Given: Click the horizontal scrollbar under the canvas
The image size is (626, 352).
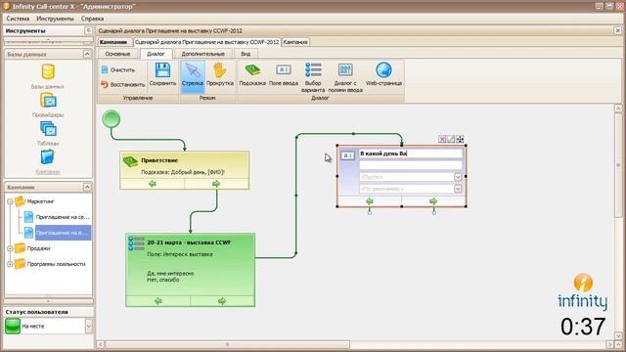Looking at the screenshot, I should click(x=228, y=344).
